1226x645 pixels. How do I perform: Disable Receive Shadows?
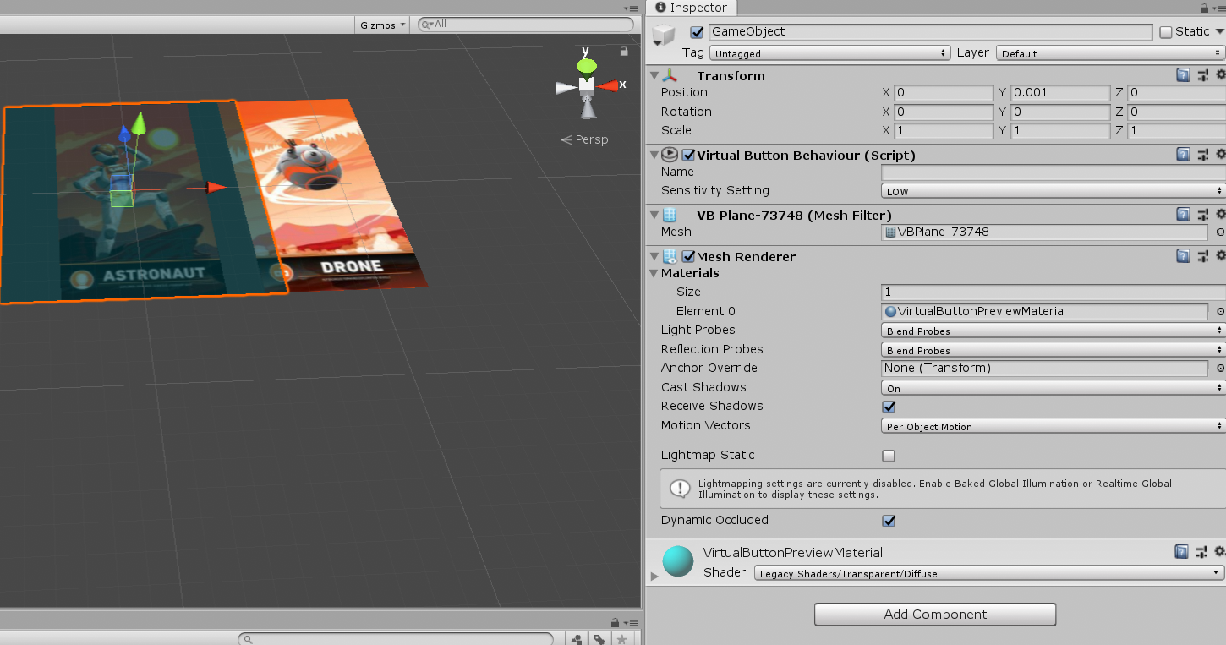coord(888,407)
